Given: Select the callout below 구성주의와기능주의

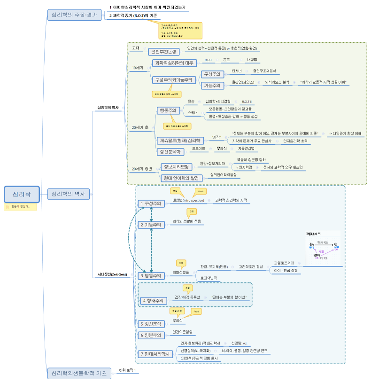Looking at the screenshot, I should [167, 94].
